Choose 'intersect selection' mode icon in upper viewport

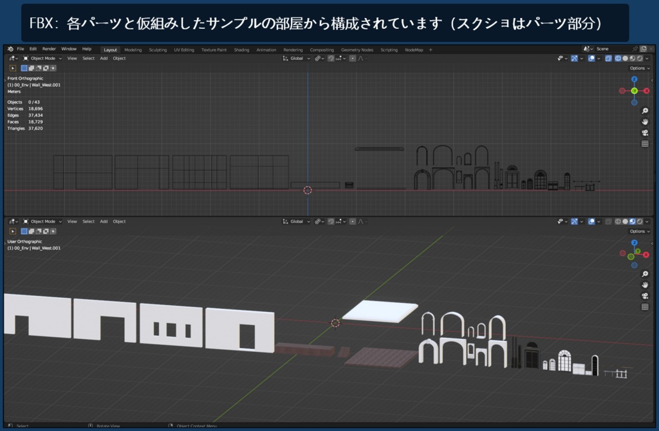[x=53, y=68]
